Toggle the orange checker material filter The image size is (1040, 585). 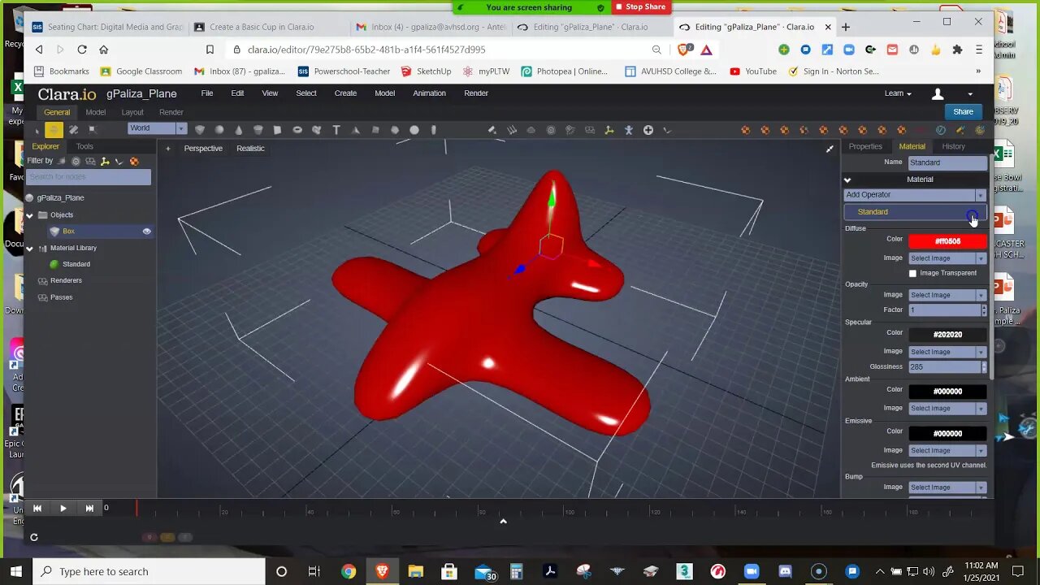pyautogui.click(x=134, y=161)
